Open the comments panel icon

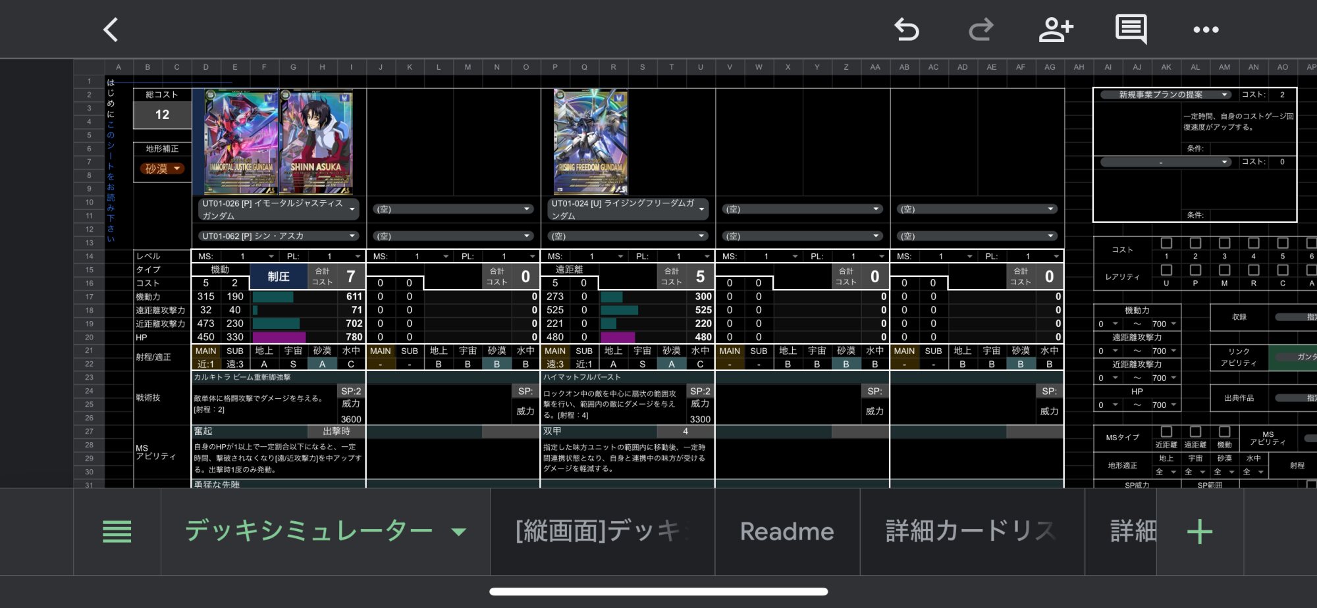pos(1131,30)
